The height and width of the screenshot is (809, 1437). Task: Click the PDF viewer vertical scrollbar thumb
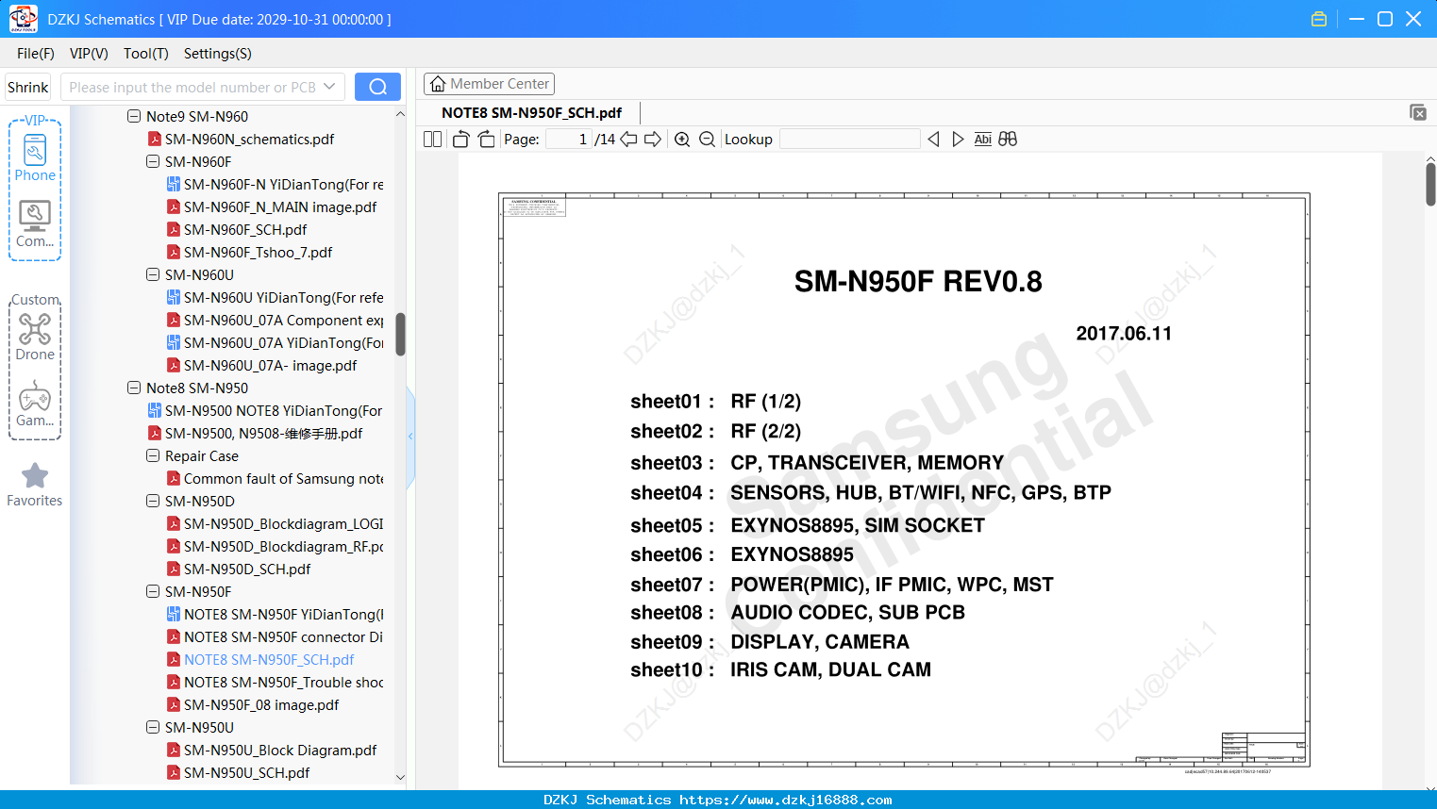(1430, 184)
